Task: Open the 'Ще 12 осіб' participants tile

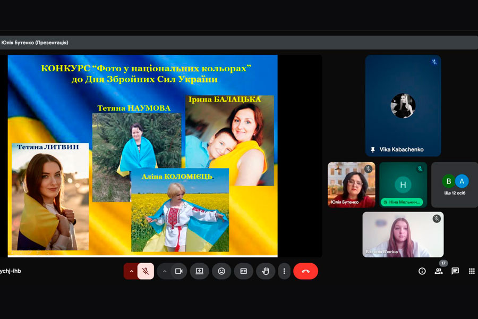Action: 455,184
